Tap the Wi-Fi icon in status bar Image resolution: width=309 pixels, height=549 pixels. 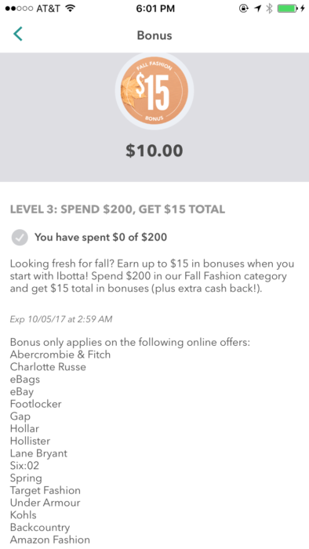pos(71,9)
